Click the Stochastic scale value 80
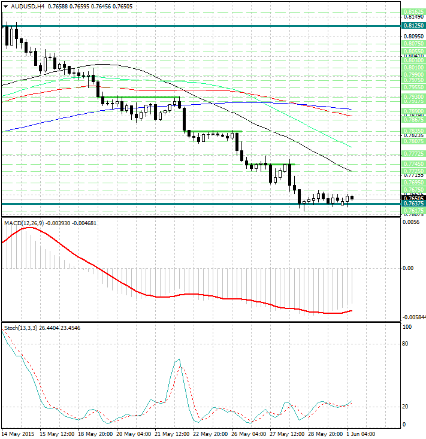Screen dimensions: 426x439 [x=405, y=344]
